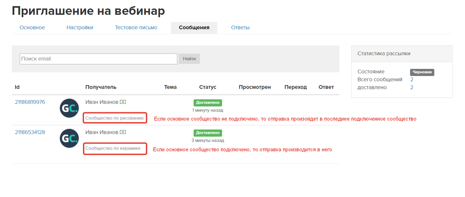Click the Переход column header
Image resolution: width=465 pixels, height=197 pixels.
pos(296,87)
